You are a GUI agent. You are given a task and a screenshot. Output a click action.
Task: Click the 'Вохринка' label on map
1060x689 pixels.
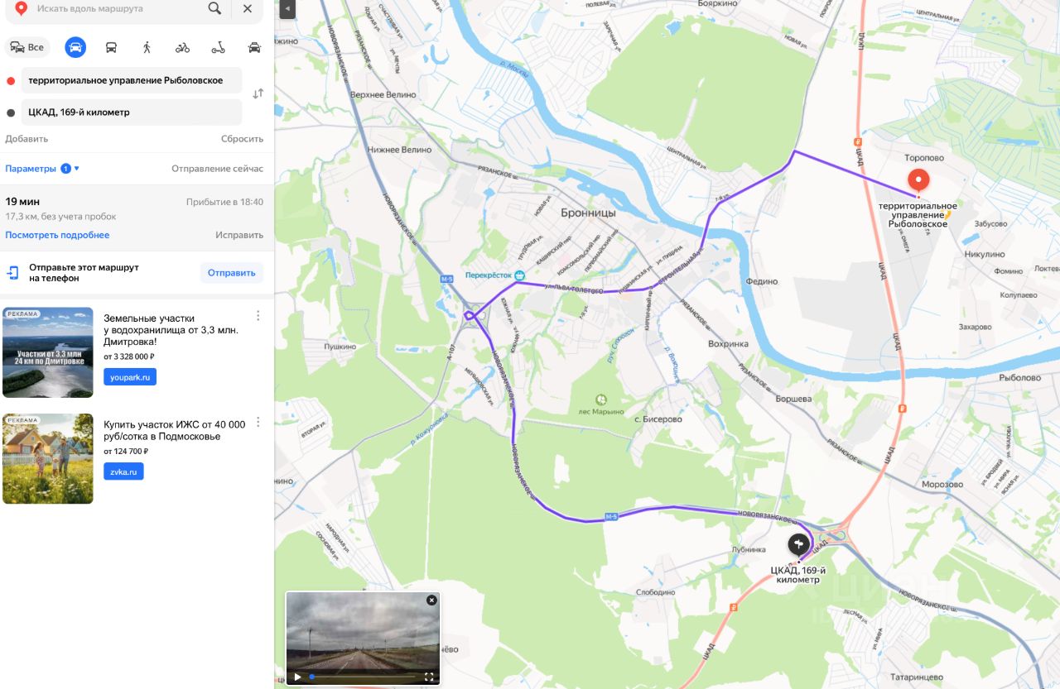click(728, 343)
